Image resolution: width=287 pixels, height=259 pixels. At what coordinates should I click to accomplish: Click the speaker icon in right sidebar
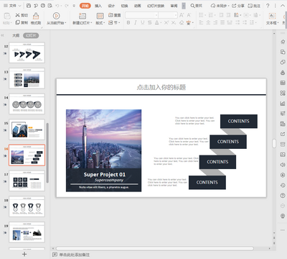coord(283,165)
